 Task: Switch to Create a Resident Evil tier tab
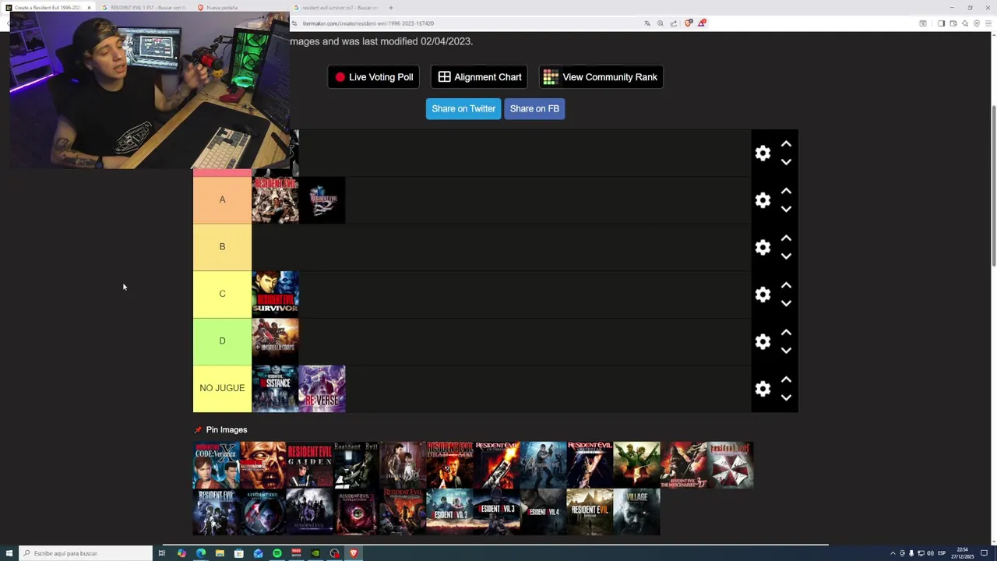tap(48, 7)
